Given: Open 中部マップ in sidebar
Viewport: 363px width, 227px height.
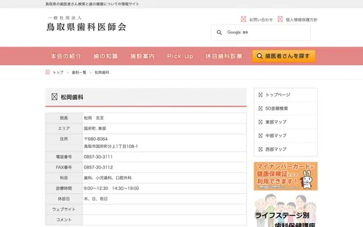Looking at the screenshot, I should point(276,136).
